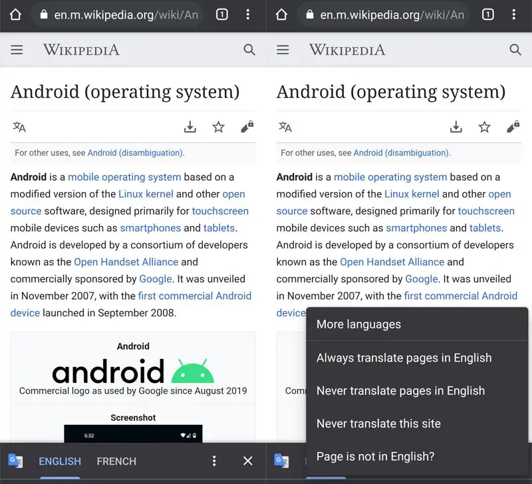Select Always translate pages in English
This screenshot has height=484, width=532.
pos(417,358)
